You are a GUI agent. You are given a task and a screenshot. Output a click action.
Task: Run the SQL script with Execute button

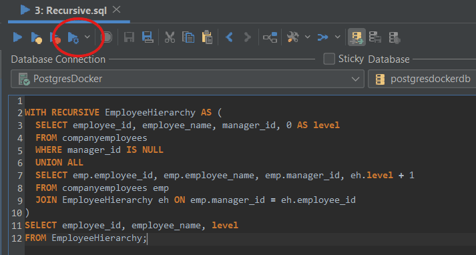coord(17,37)
